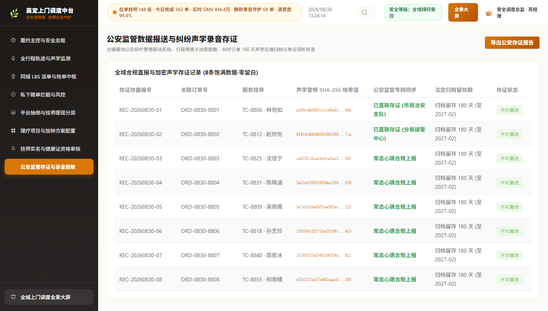Viewport: 548px width, 311px height.
Task: Select record REC-20260830-01
Action: coord(140,110)
